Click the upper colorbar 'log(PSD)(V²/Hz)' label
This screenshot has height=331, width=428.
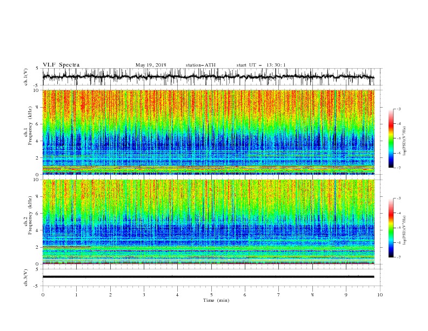(405, 141)
